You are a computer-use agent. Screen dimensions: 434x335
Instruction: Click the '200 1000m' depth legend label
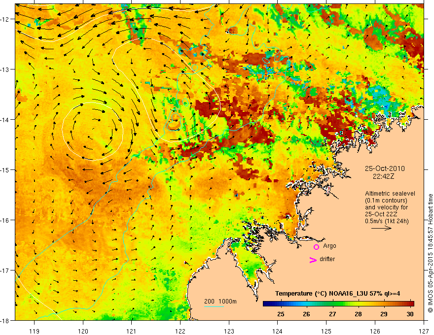click(x=220, y=301)
